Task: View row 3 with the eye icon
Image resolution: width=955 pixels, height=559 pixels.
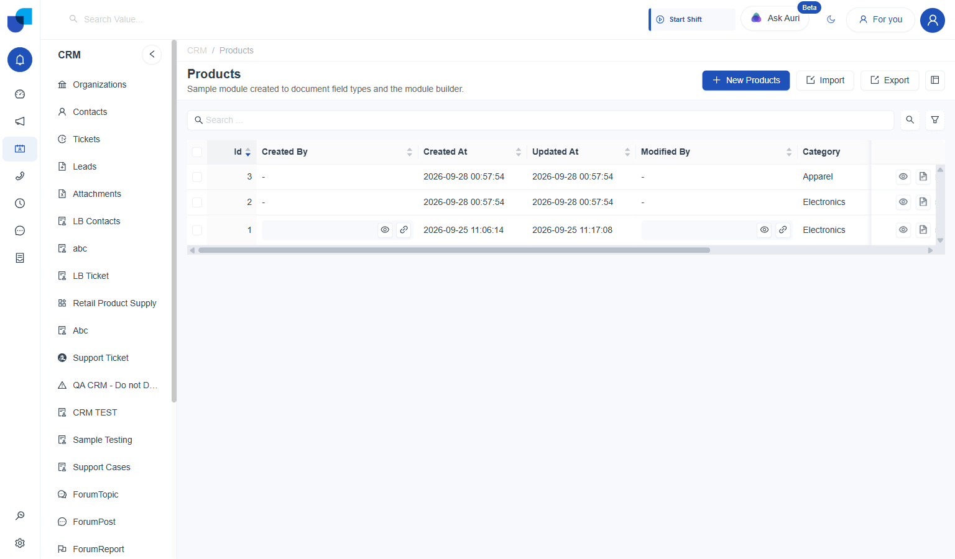Action: pos(903,176)
